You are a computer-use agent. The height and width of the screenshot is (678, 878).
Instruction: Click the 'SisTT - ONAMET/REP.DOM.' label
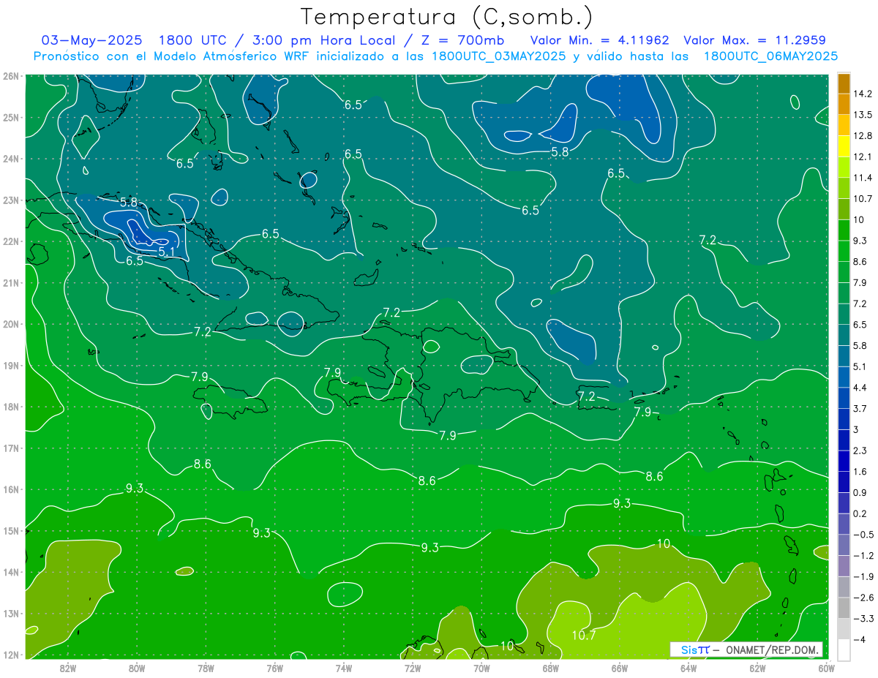[746, 649]
